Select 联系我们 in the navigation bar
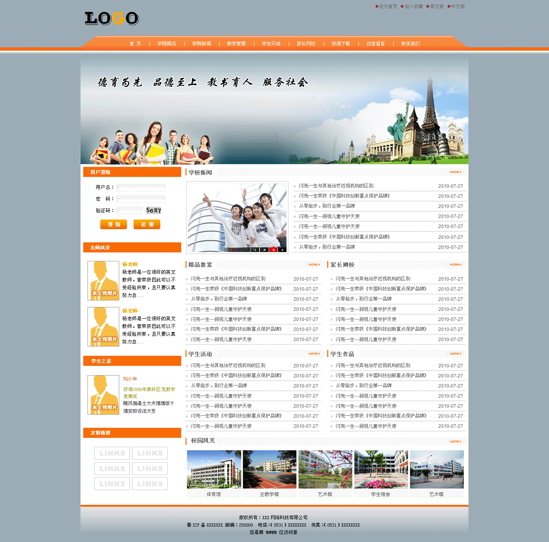The width and height of the screenshot is (549, 542). (x=410, y=44)
